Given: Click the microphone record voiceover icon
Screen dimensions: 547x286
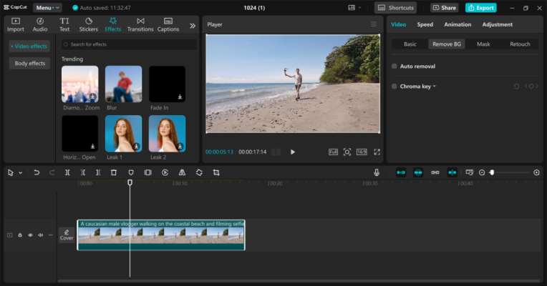Looking at the screenshot, I should (377, 172).
